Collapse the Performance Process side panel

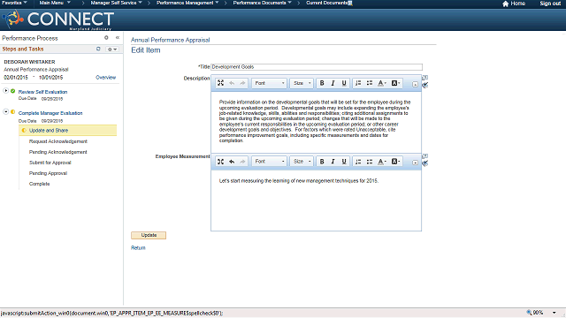pos(118,37)
